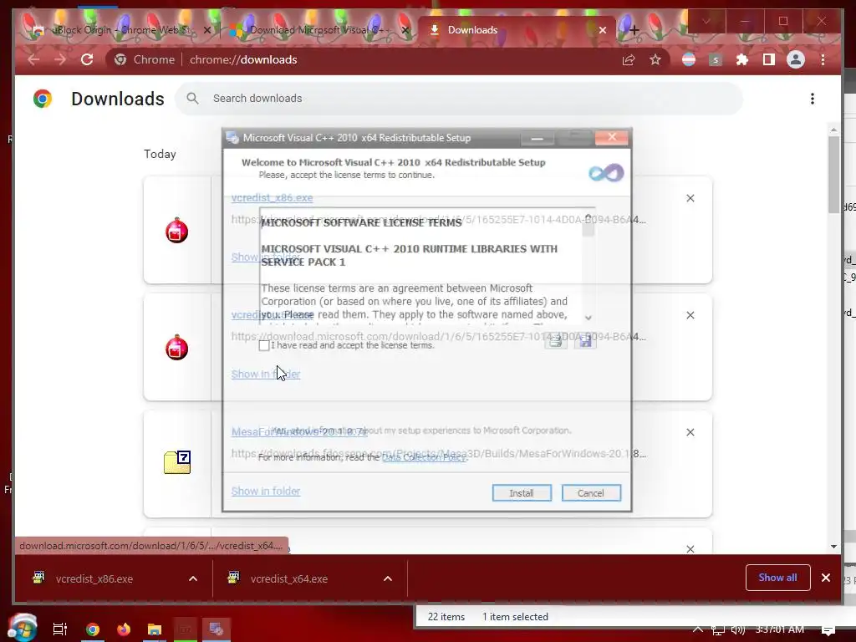Image resolution: width=856 pixels, height=642 pixels.
Task: Click the save license icon in setup
Action: click(x=585, y=341)
